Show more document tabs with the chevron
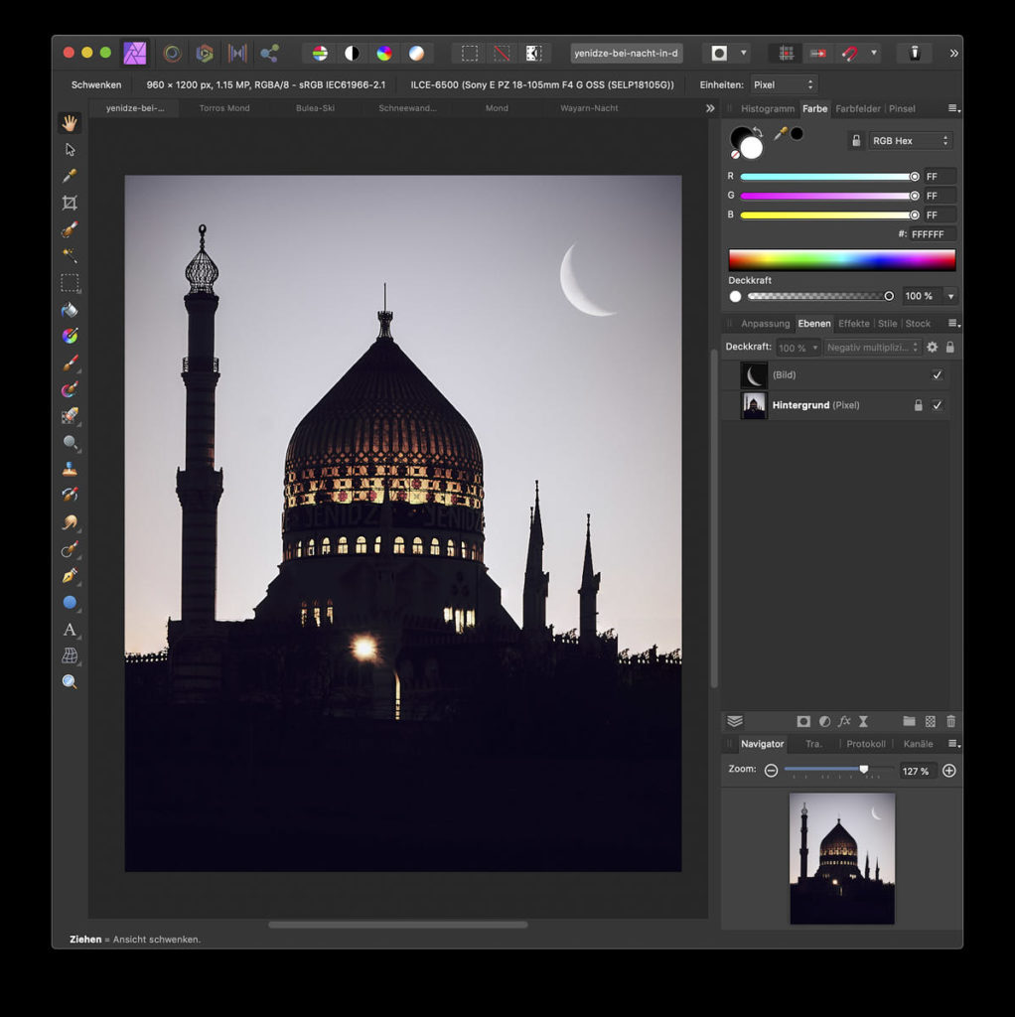 point(710,108)
